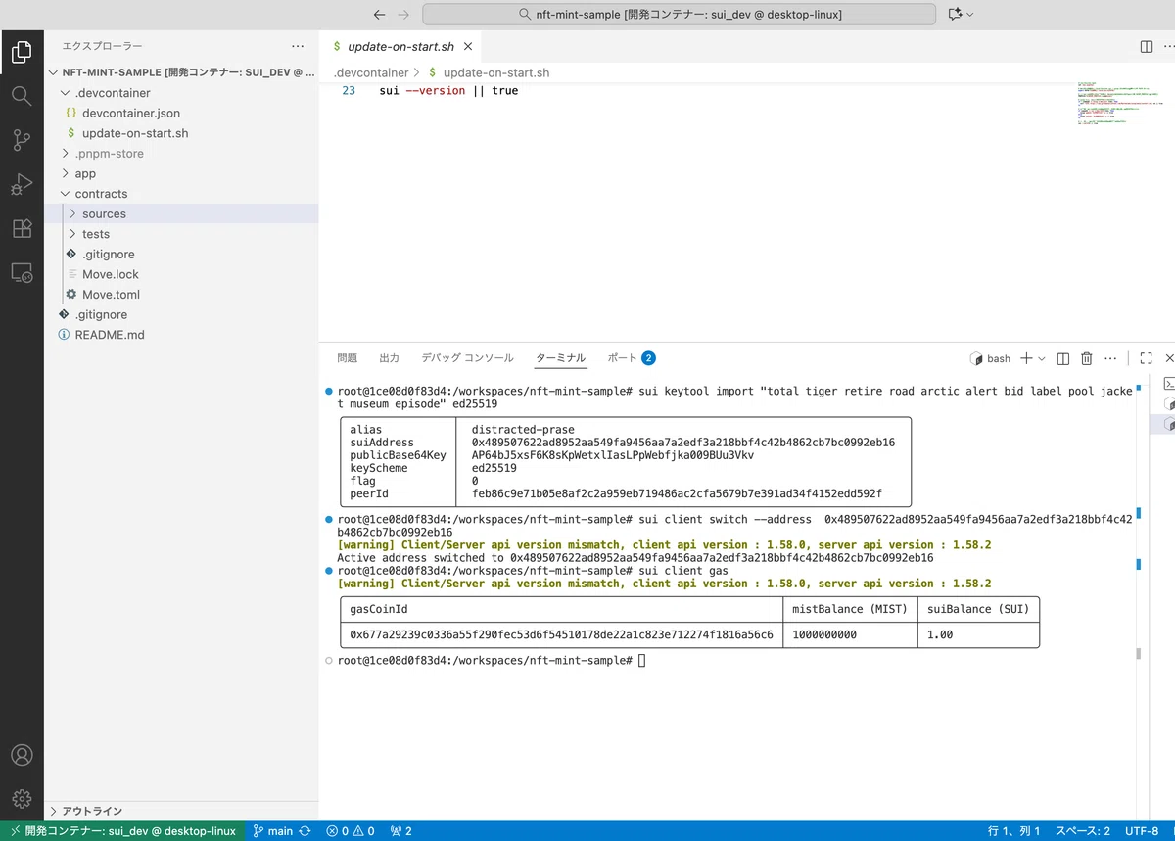This screenshot has height=841, width=1175.
Task: Click the editor minimap
Action: coord(1119,104)
